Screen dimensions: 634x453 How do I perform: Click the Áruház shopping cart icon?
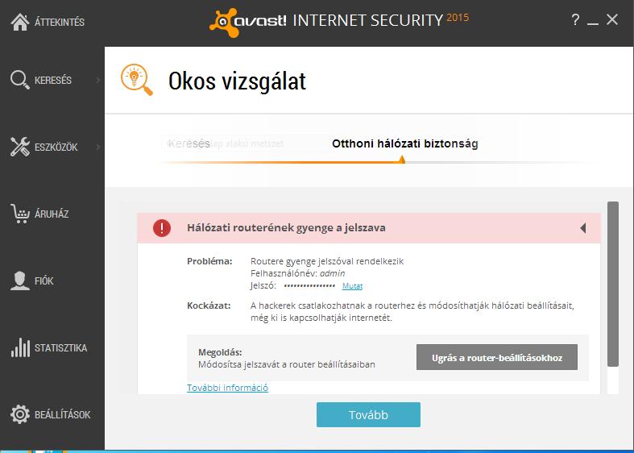19,214
